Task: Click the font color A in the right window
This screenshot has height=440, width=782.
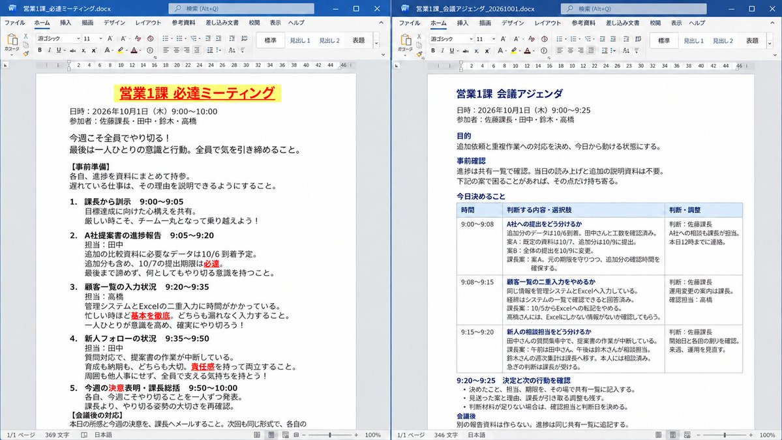Action: click(x=527, y=50)
